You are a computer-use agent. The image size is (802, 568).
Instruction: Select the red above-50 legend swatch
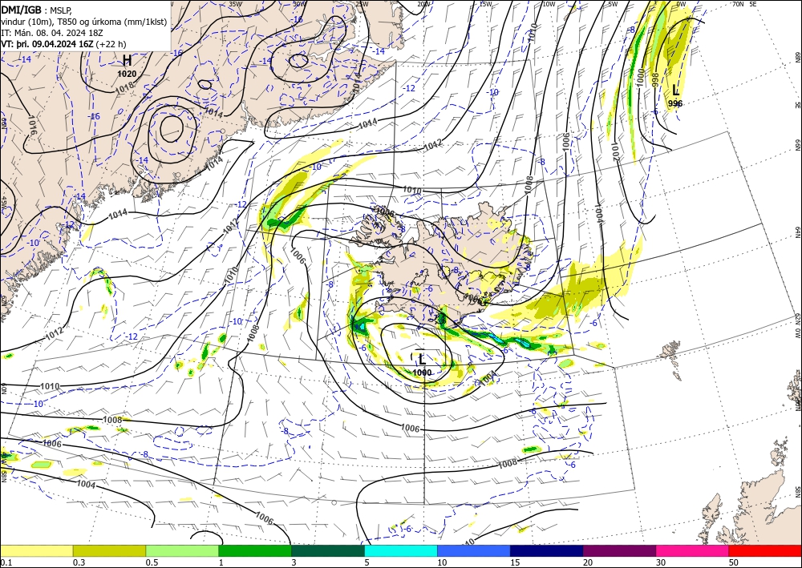tap(765, 550)
